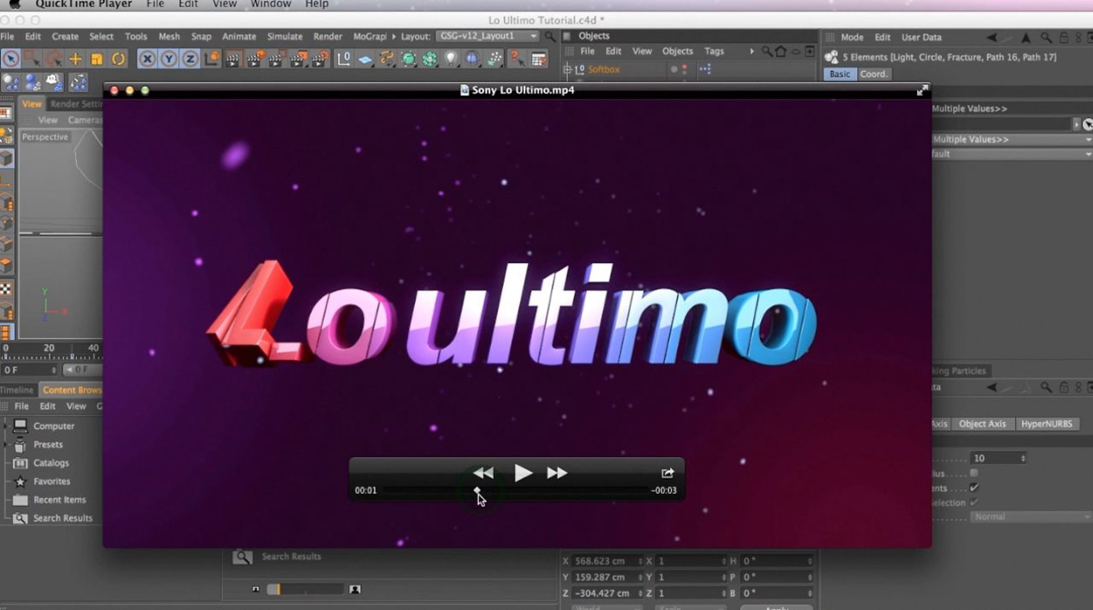
Task: Click the search icon in Objects manager
Action: tap(767, 51)
